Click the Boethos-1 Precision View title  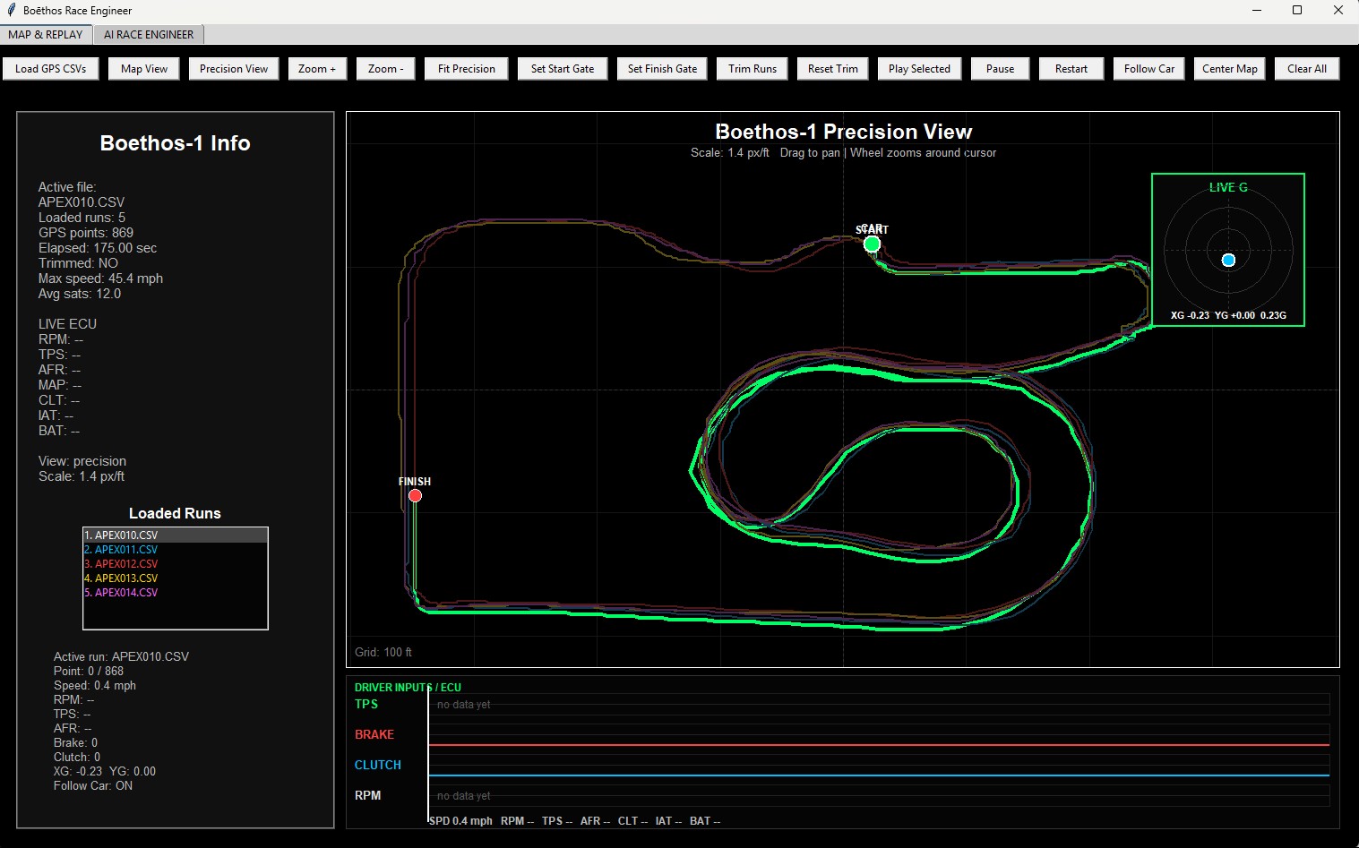pyautogui.click(x=844, y=132)
